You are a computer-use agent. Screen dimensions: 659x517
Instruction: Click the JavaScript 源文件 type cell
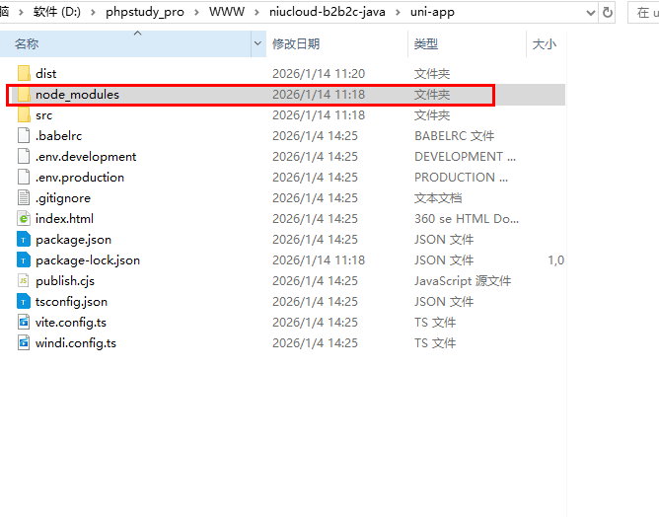coord(463,281)
